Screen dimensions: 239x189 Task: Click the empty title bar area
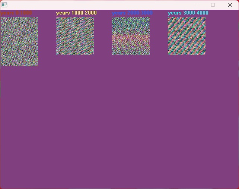point(97,5)
